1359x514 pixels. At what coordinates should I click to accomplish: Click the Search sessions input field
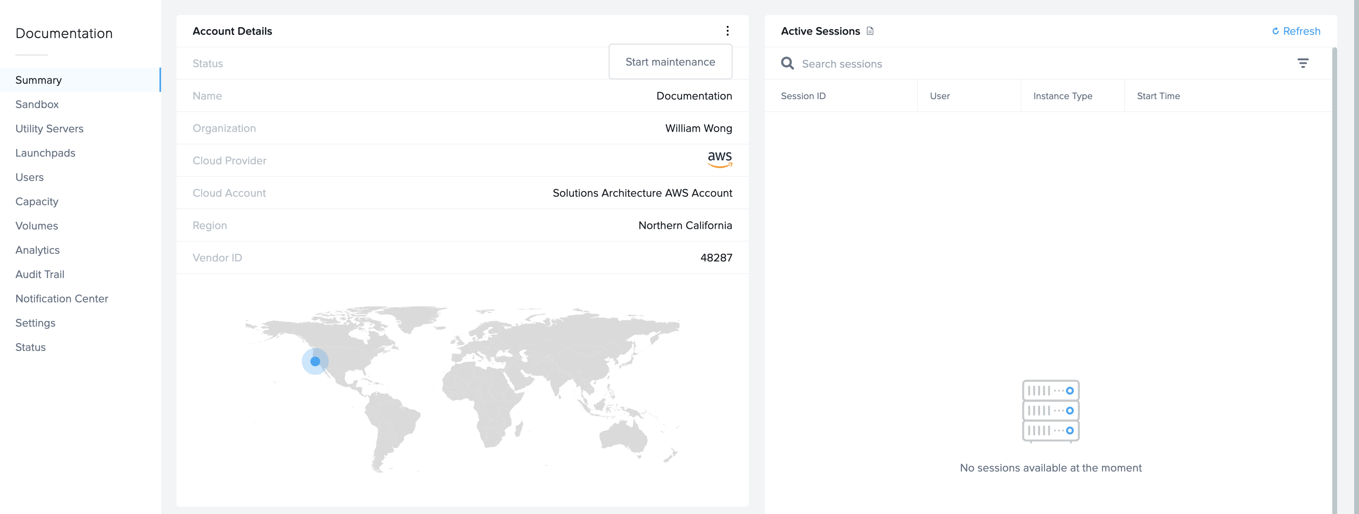[1037, 62]
